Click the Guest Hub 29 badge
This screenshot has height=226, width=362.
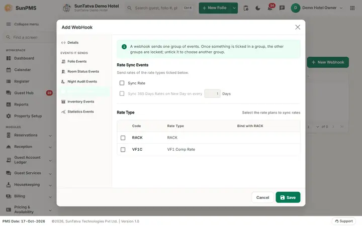[x=49, y=93]
